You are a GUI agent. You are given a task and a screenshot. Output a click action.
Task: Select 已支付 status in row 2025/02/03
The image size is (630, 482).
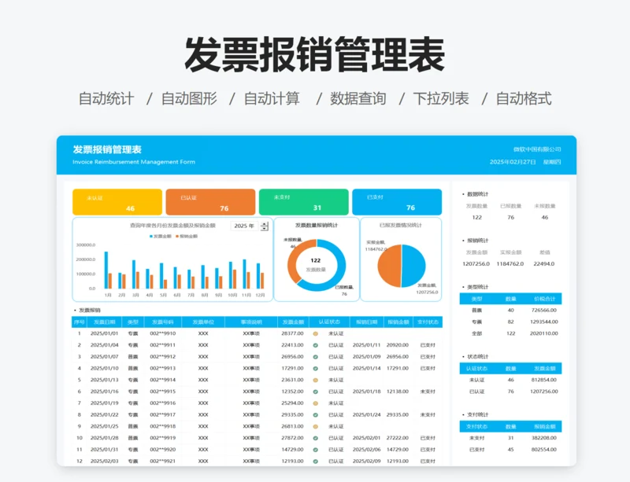click(x=428, y=462)
